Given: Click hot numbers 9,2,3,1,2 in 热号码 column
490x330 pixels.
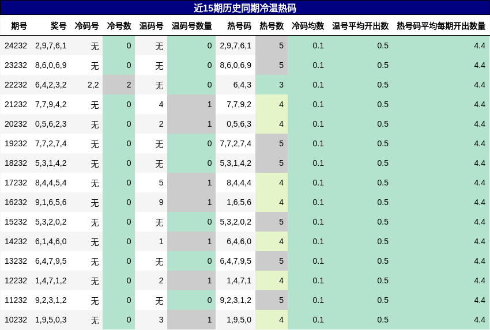Looking at the screenshot, I should pyautogui.click(x=236, y=301).
